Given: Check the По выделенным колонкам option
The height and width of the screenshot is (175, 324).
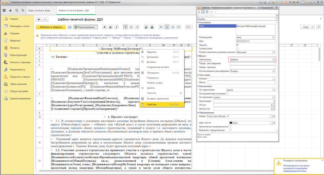Looking at the screenshot, I should click(x=227, y=94).
